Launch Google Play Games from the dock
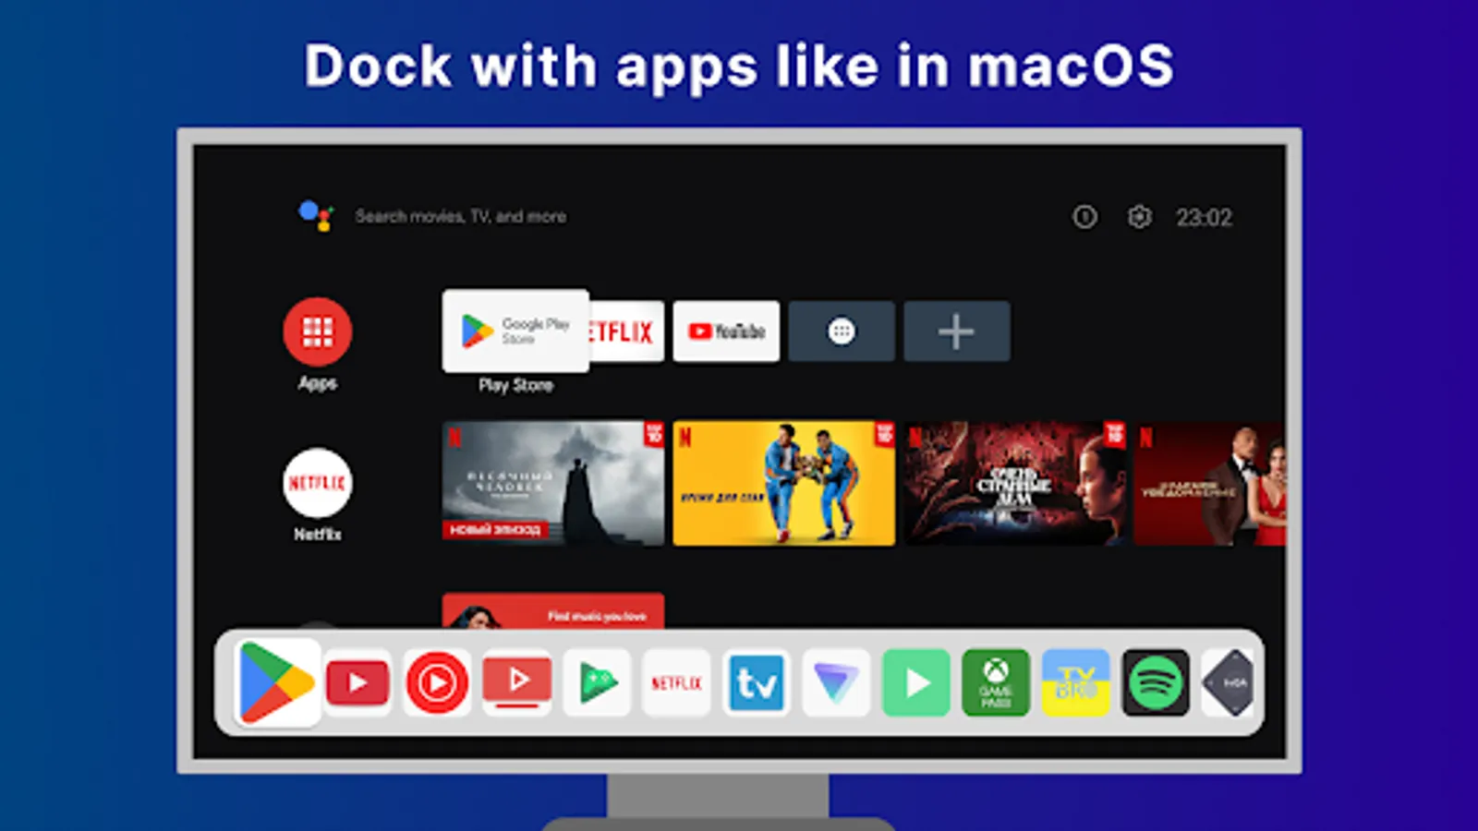This screenshot has height=831, width=1478. pyautogui.click(x=597, y=683)
